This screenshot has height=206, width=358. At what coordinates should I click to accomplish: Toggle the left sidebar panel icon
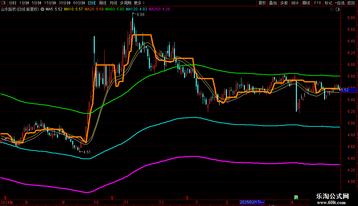pyautogui.click(x=3, y=3)
